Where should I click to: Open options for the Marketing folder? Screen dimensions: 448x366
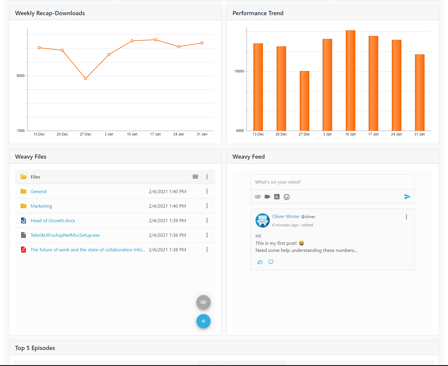click(x=207, y=206)
